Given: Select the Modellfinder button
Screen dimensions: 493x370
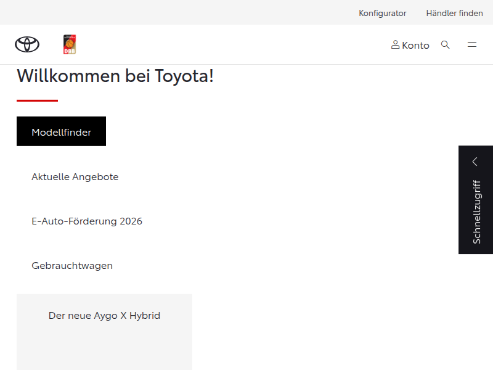Looking at the screenshot, I should click(x=61, y=131).
